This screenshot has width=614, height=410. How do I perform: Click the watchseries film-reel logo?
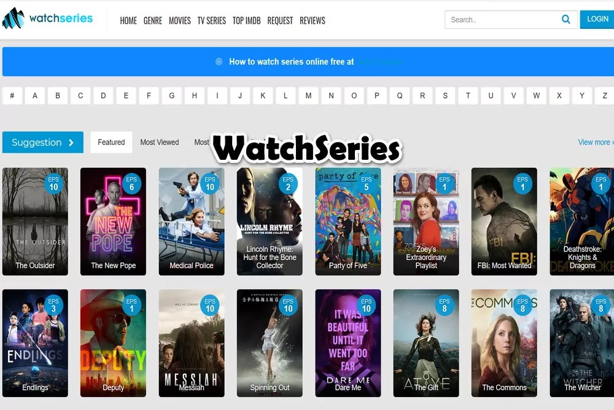point(14,18)
